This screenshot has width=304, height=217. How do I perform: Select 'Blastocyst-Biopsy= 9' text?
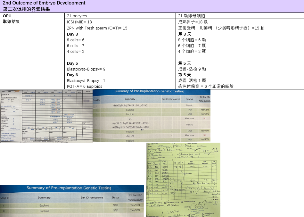(86, 69)
